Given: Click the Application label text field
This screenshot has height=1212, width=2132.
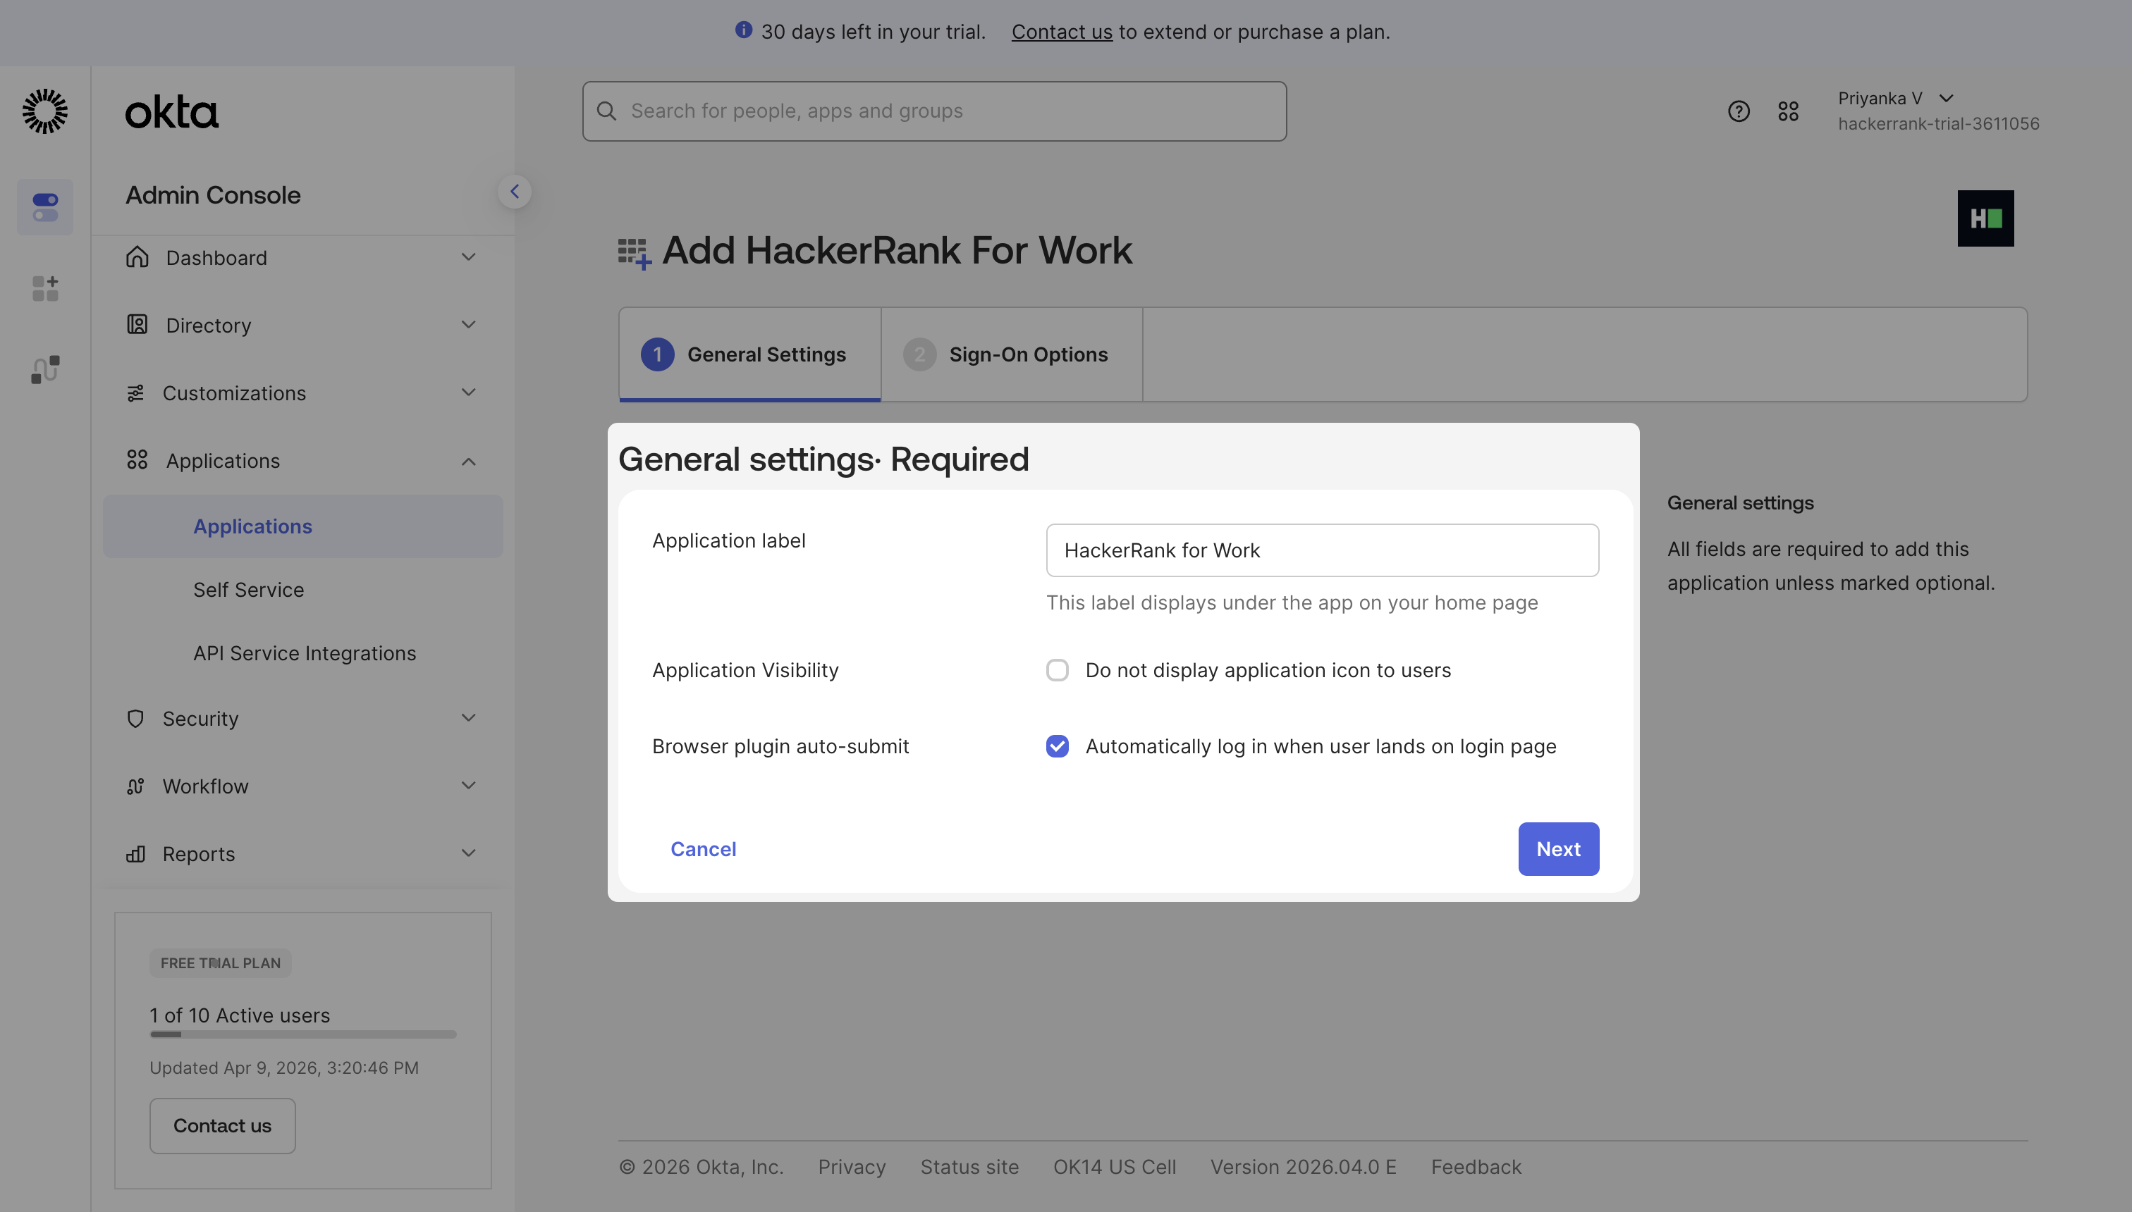Looking at the screenshot, I should tap(1322, 550).
